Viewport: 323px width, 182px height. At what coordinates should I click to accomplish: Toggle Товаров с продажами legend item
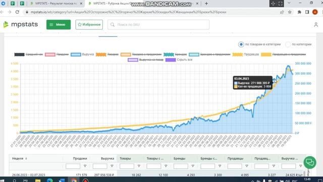(141, 55)
